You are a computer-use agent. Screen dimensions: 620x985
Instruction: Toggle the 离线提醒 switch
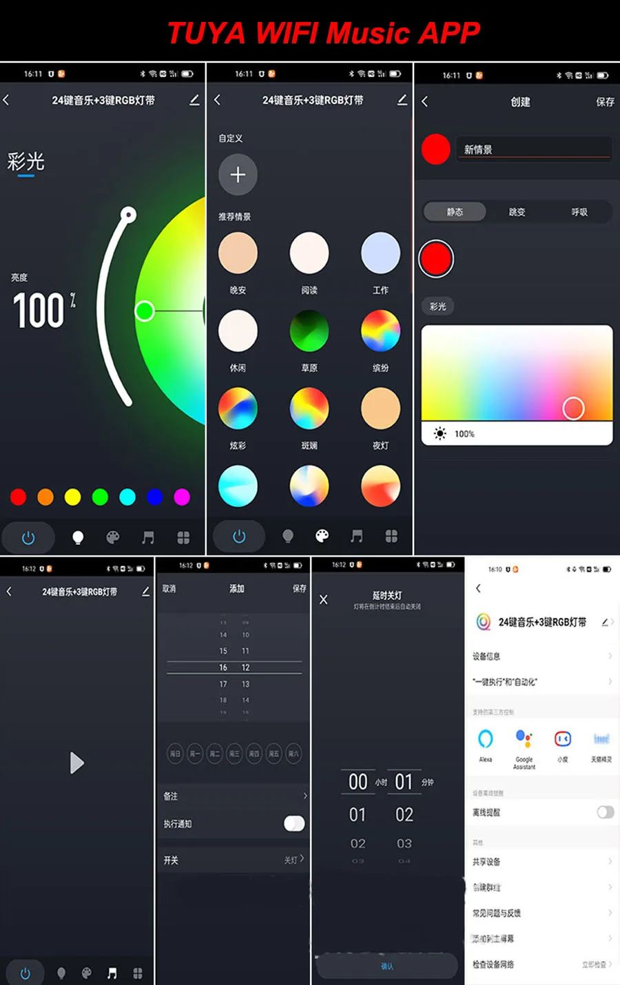[x=606, y=812]
